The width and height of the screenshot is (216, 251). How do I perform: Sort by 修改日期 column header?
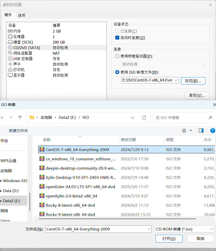(128, 140)
